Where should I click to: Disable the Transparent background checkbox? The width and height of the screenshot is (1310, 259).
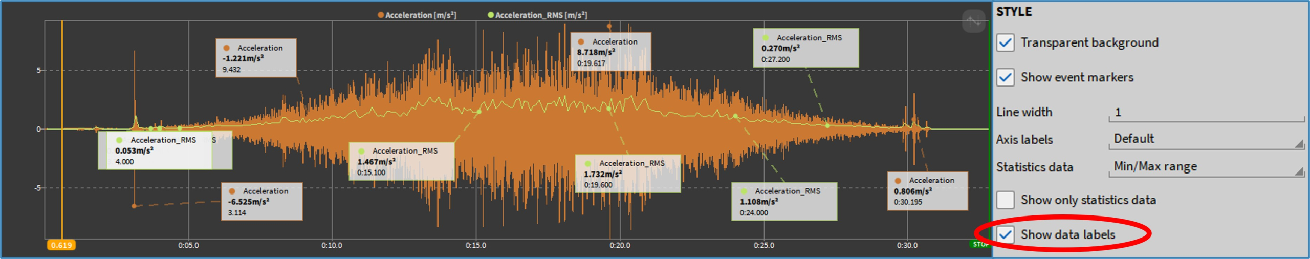[x=1005, y=42]
